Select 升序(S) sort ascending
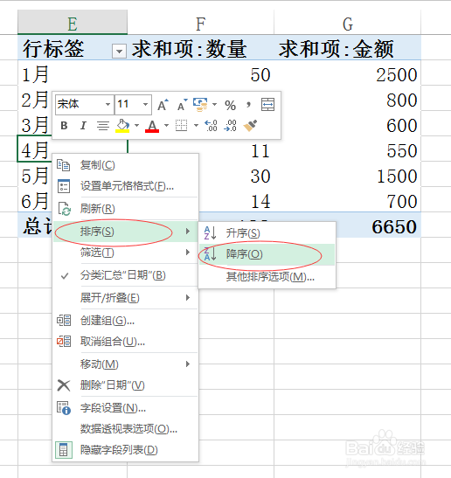This screenshot has width=451, height=478. point(267,233)
